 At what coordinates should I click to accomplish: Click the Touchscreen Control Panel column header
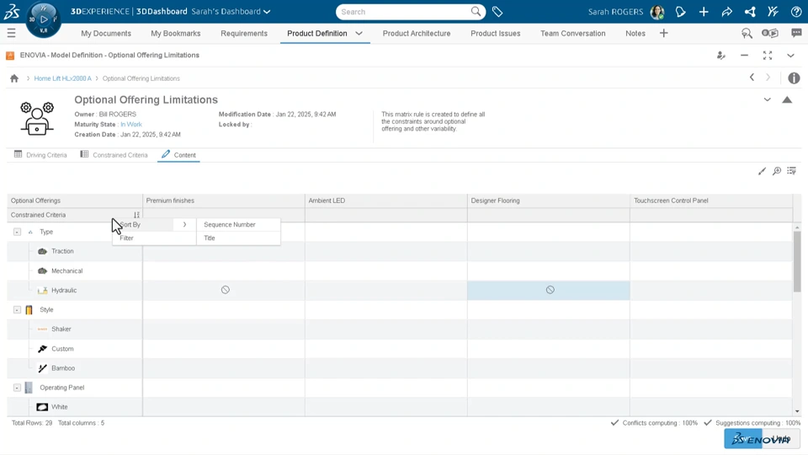[710, 201]
